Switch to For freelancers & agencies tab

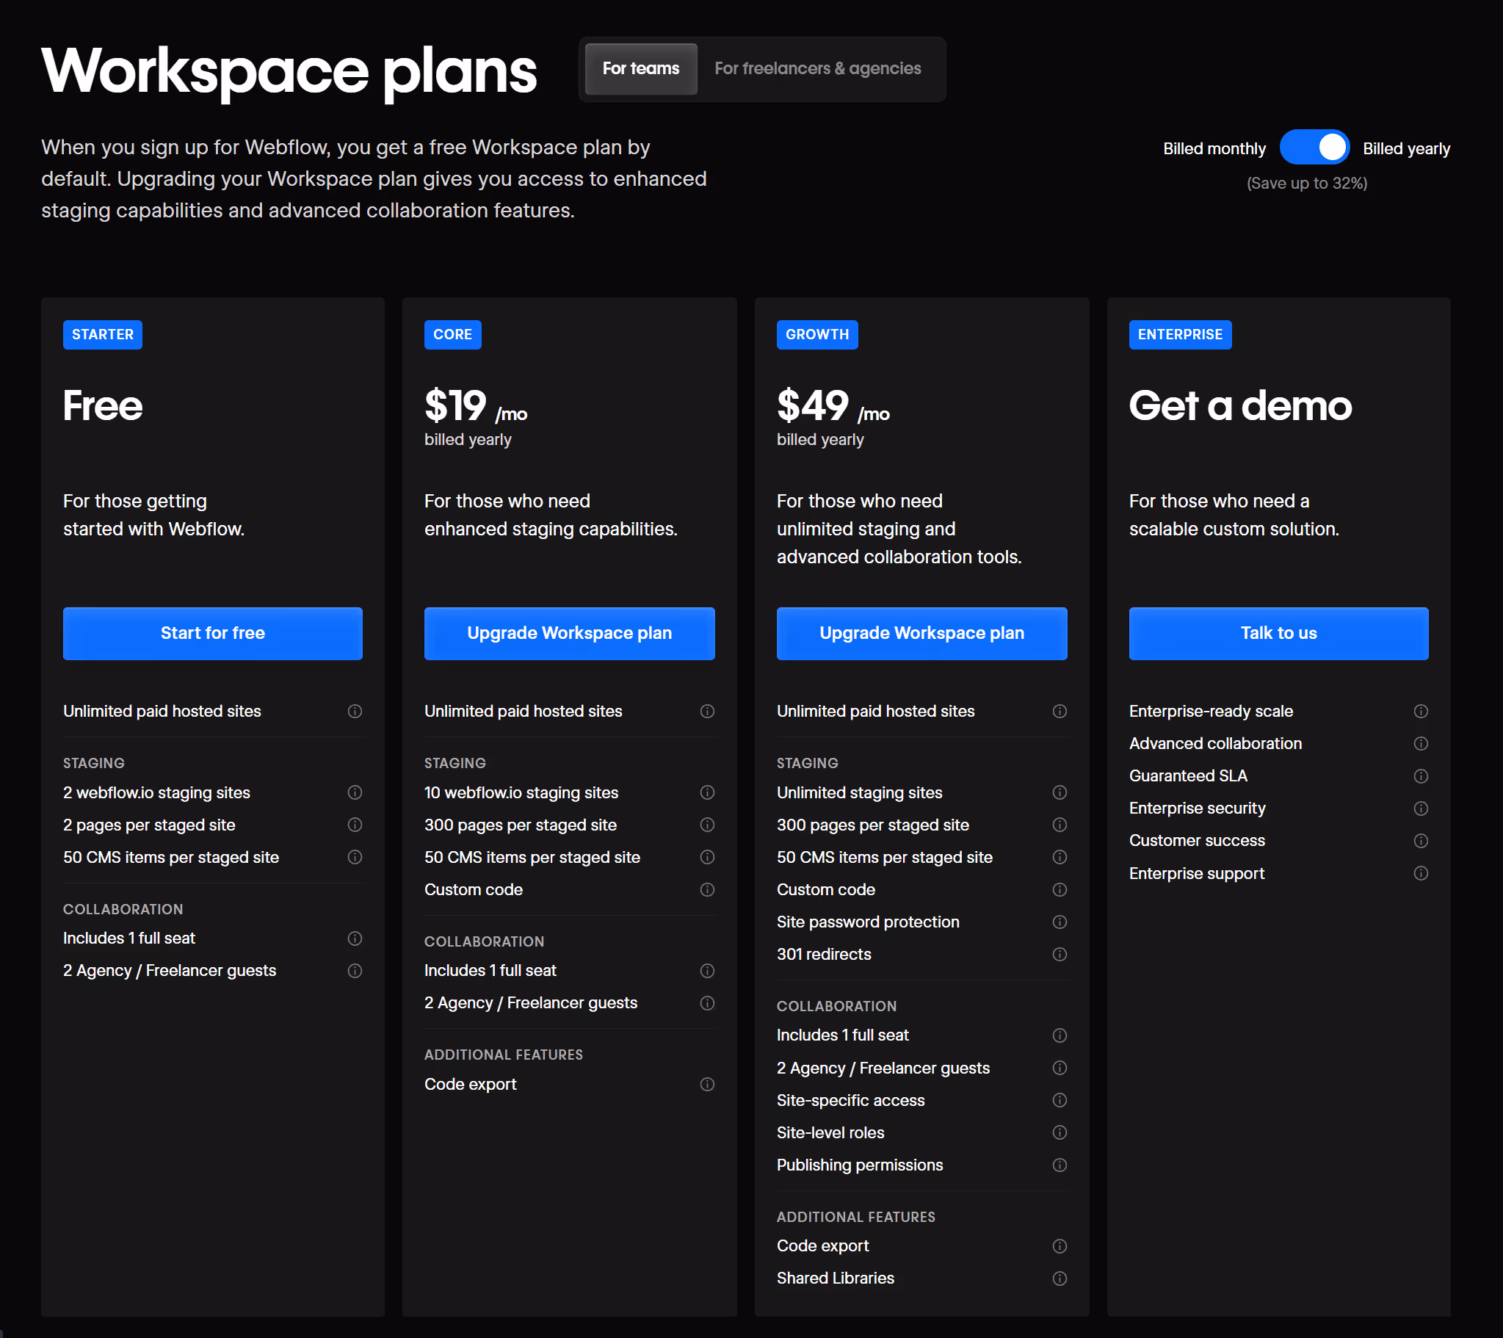(x=817, y=69)
